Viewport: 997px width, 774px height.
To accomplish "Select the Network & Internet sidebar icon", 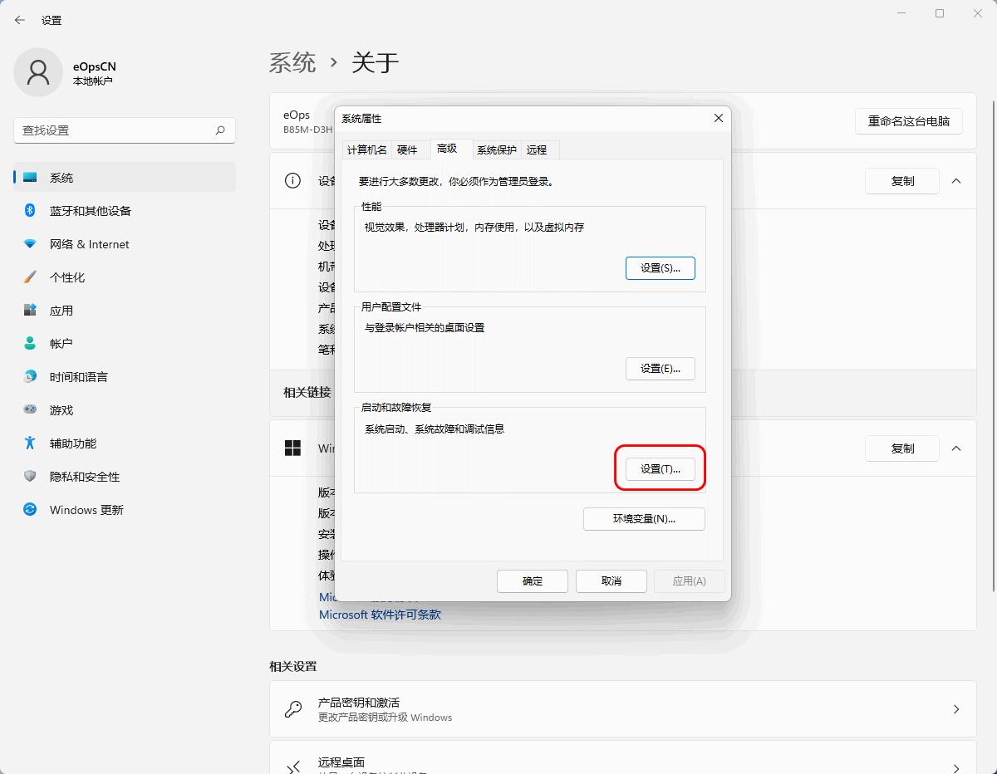I will (32, 244).
